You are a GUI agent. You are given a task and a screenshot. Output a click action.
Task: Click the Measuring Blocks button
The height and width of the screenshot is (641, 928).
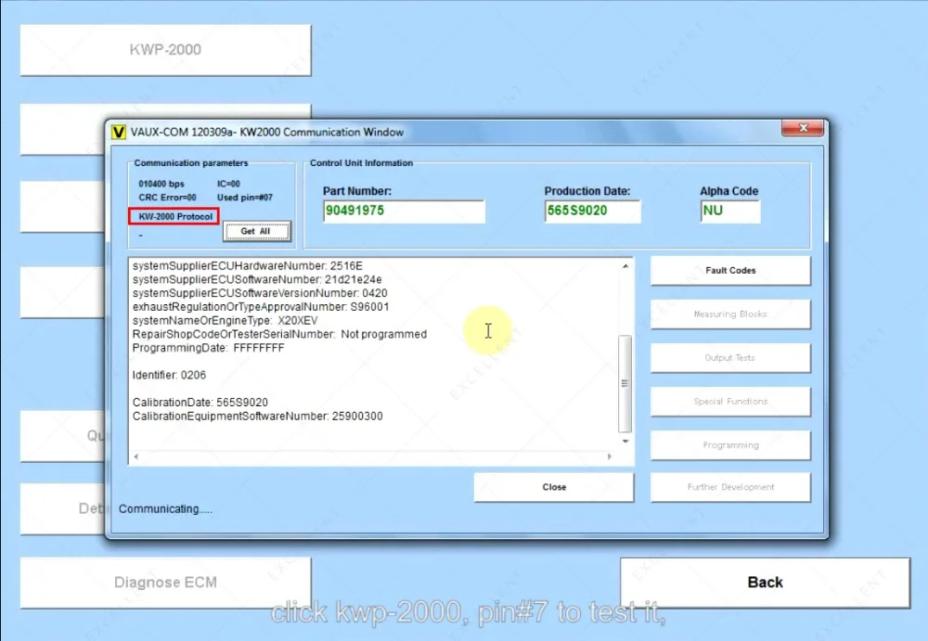pos(730,314)
